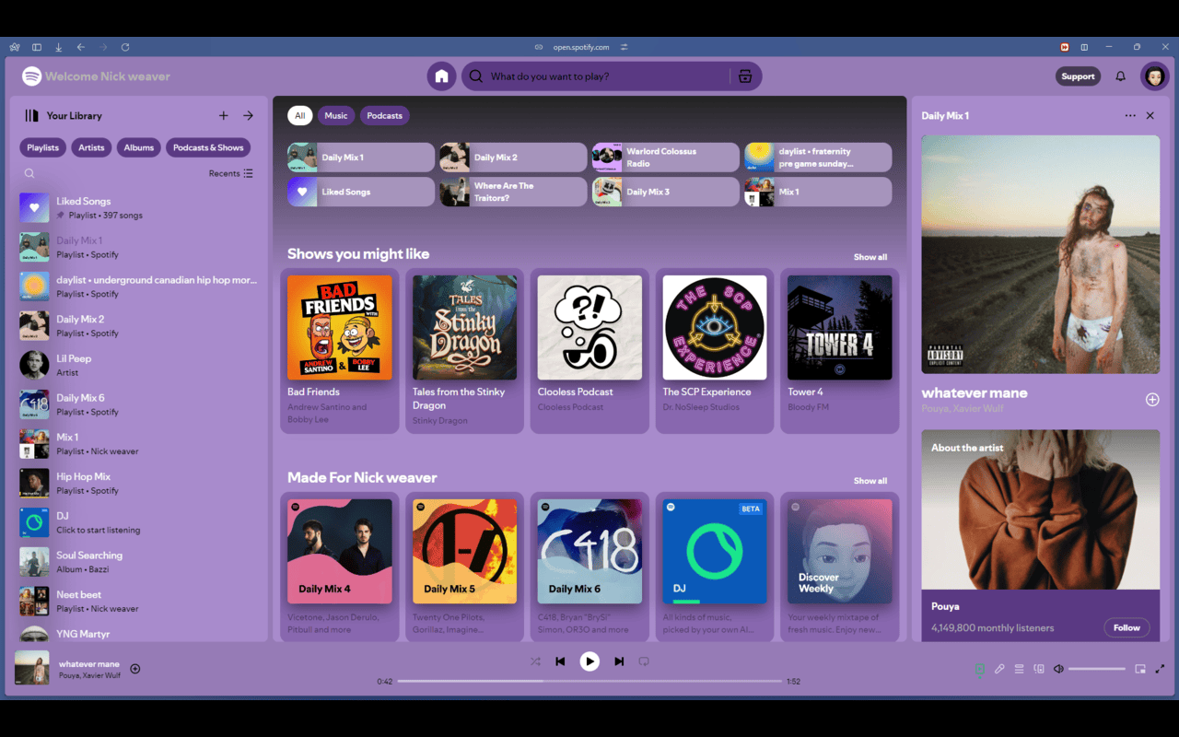
Task: Open Now Playing view icon
Action: coord(980,669)
